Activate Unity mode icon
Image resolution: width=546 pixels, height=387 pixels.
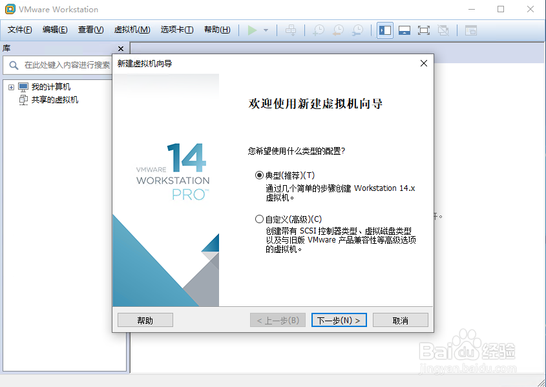point(443,30)
